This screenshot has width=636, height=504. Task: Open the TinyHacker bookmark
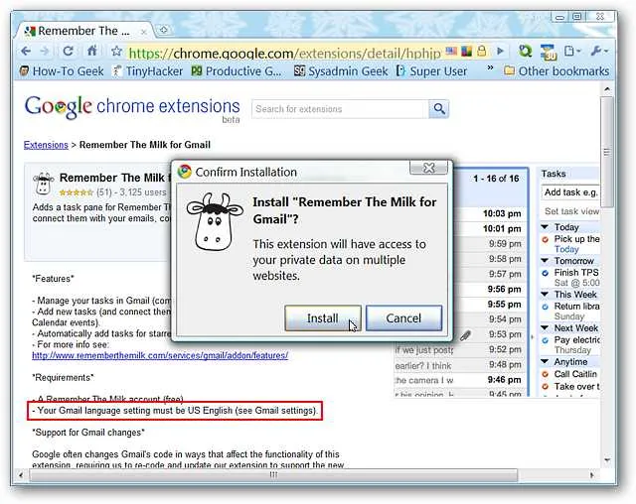coord(148,71)
